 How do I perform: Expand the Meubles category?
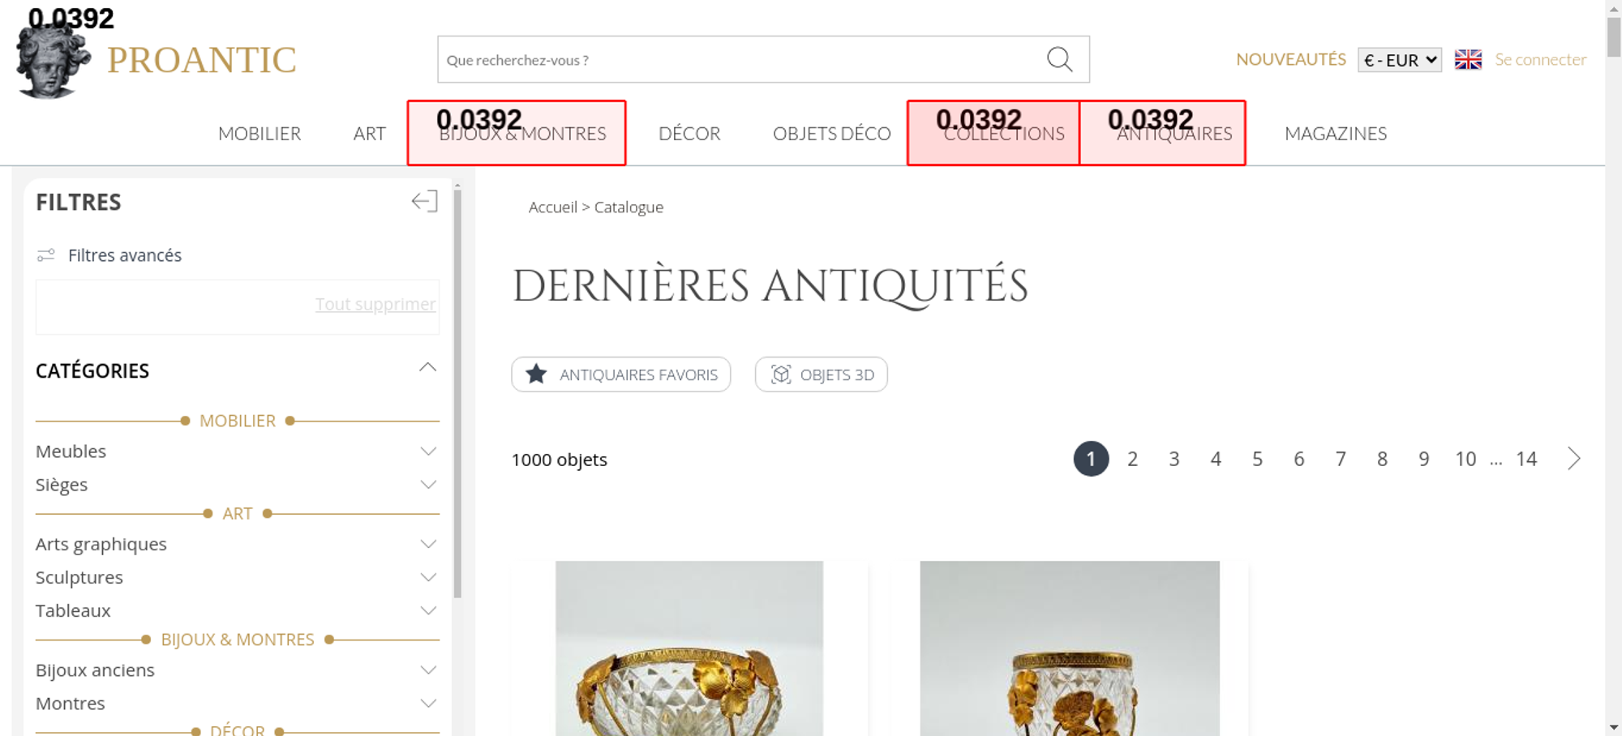[x=428, y=451]
